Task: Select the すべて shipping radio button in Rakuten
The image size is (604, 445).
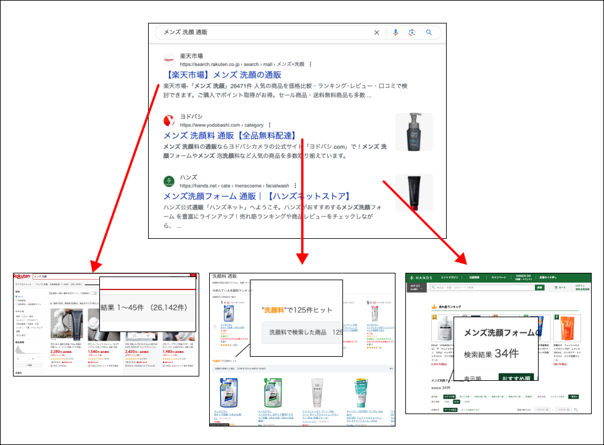Action: pos(17,297)
